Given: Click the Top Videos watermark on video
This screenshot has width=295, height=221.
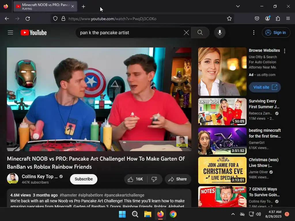Looking at the screenshot, I should [182, 142].
